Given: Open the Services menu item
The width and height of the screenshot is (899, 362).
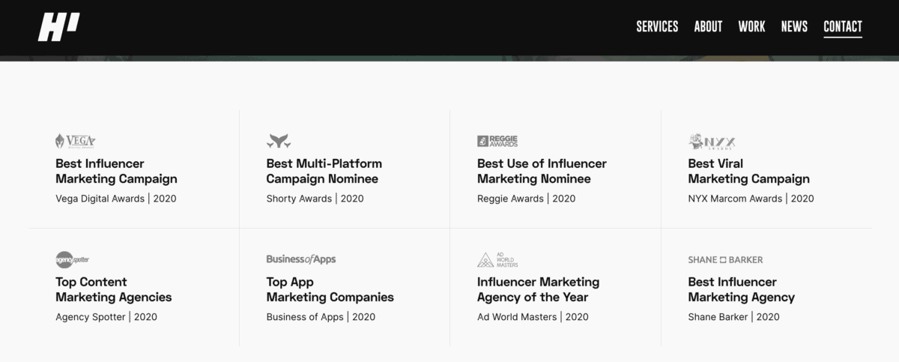Looking at the screenshot, I should (x=657, y=27).
